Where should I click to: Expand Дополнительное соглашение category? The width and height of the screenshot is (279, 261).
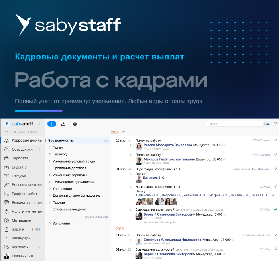pyautogui.click(x=50, y=196)
